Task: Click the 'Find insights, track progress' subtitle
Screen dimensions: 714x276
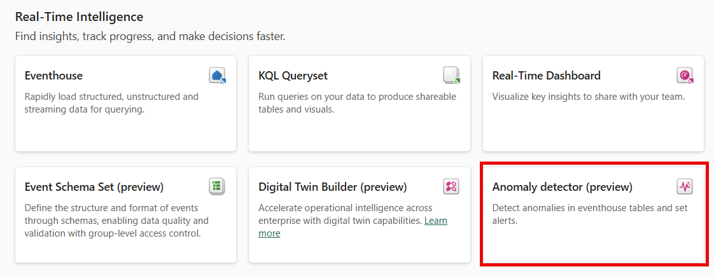Action: click(150, 36)
